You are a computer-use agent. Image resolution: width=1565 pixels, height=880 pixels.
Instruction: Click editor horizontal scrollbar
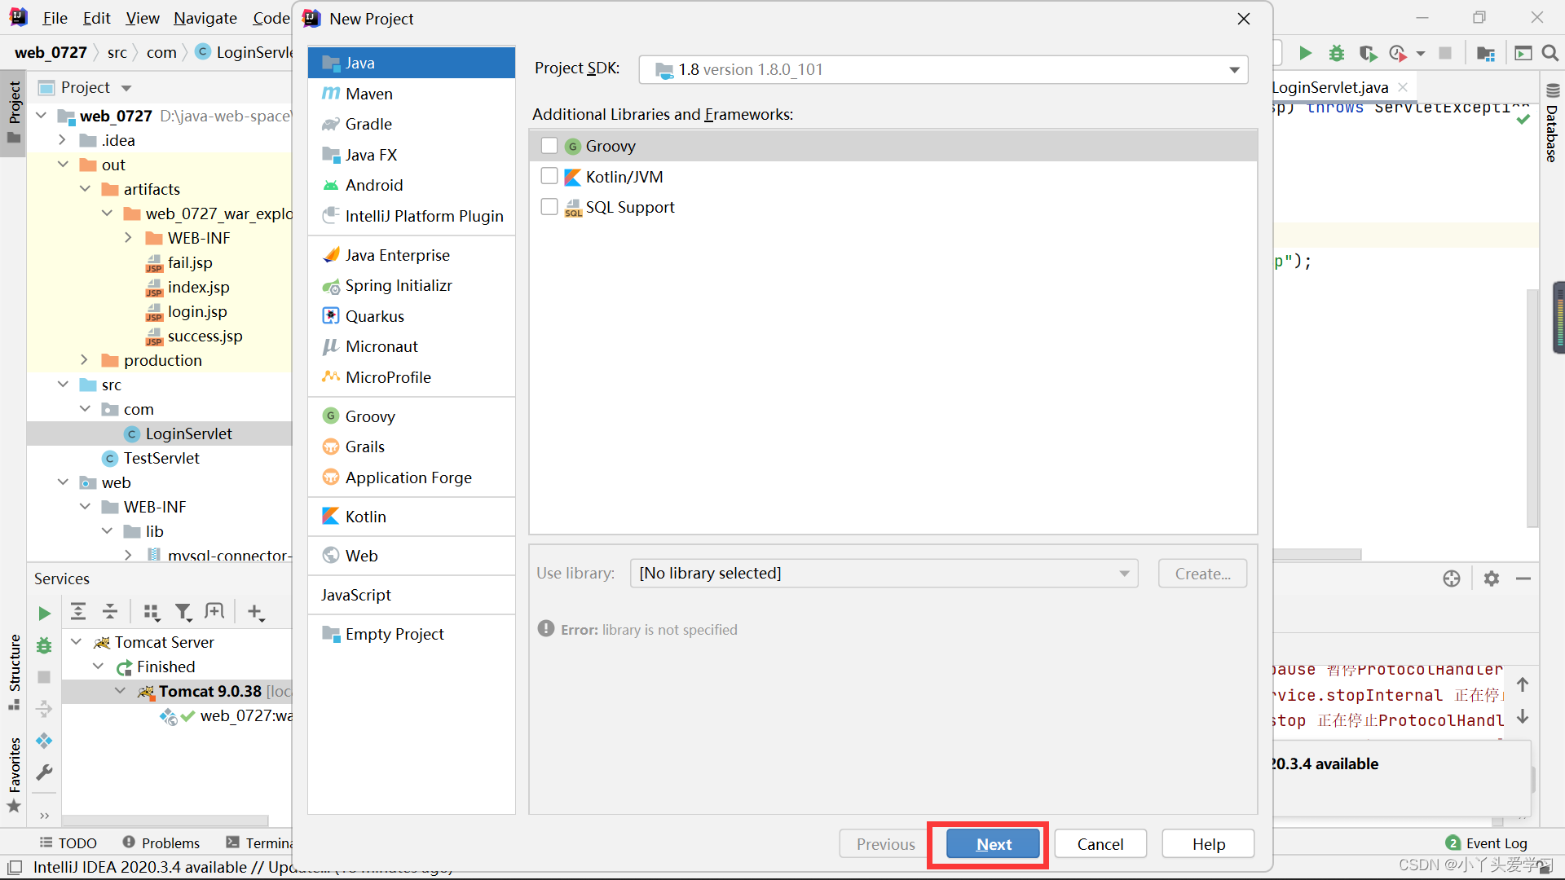(1317, 554)
